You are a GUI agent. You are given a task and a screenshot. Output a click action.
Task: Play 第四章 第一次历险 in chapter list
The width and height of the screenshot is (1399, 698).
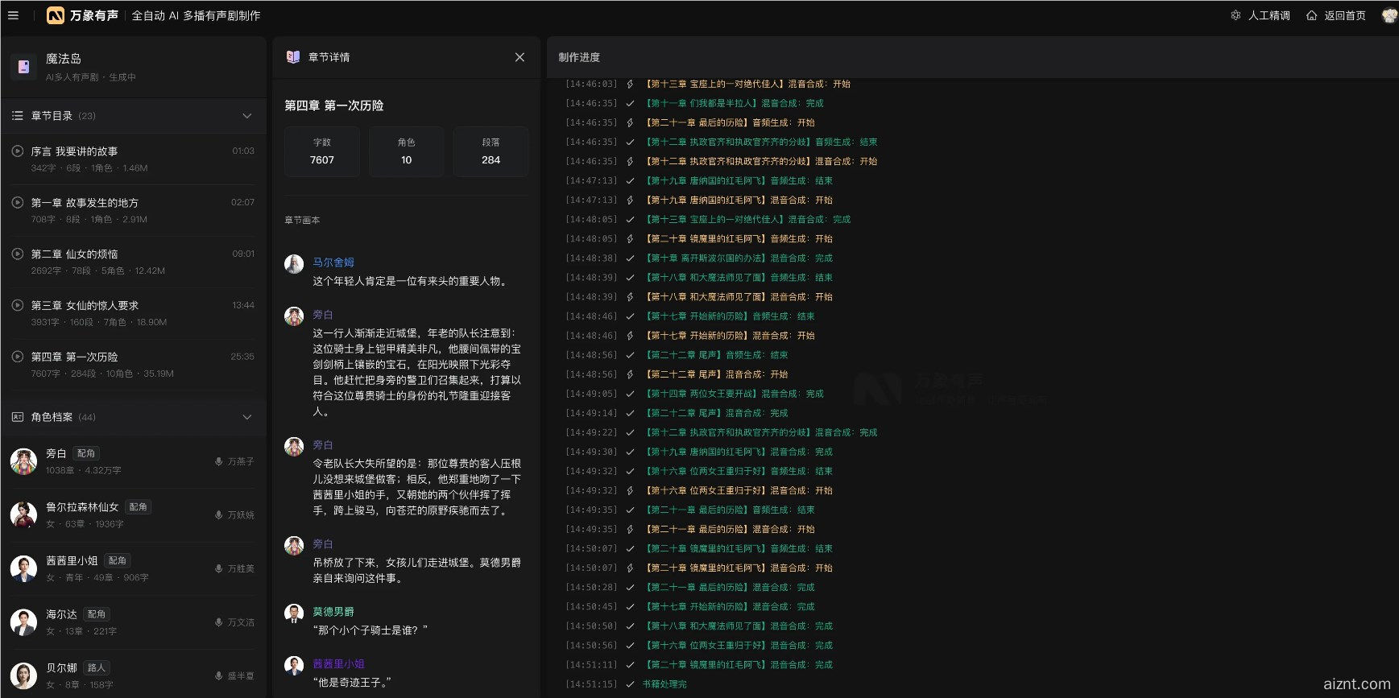17,357
